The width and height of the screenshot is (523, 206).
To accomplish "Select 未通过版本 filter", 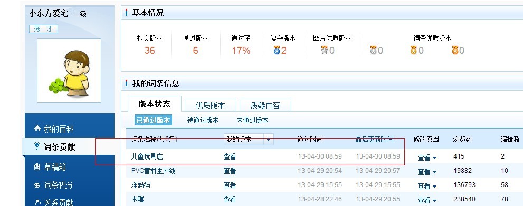I will [252, 120].
